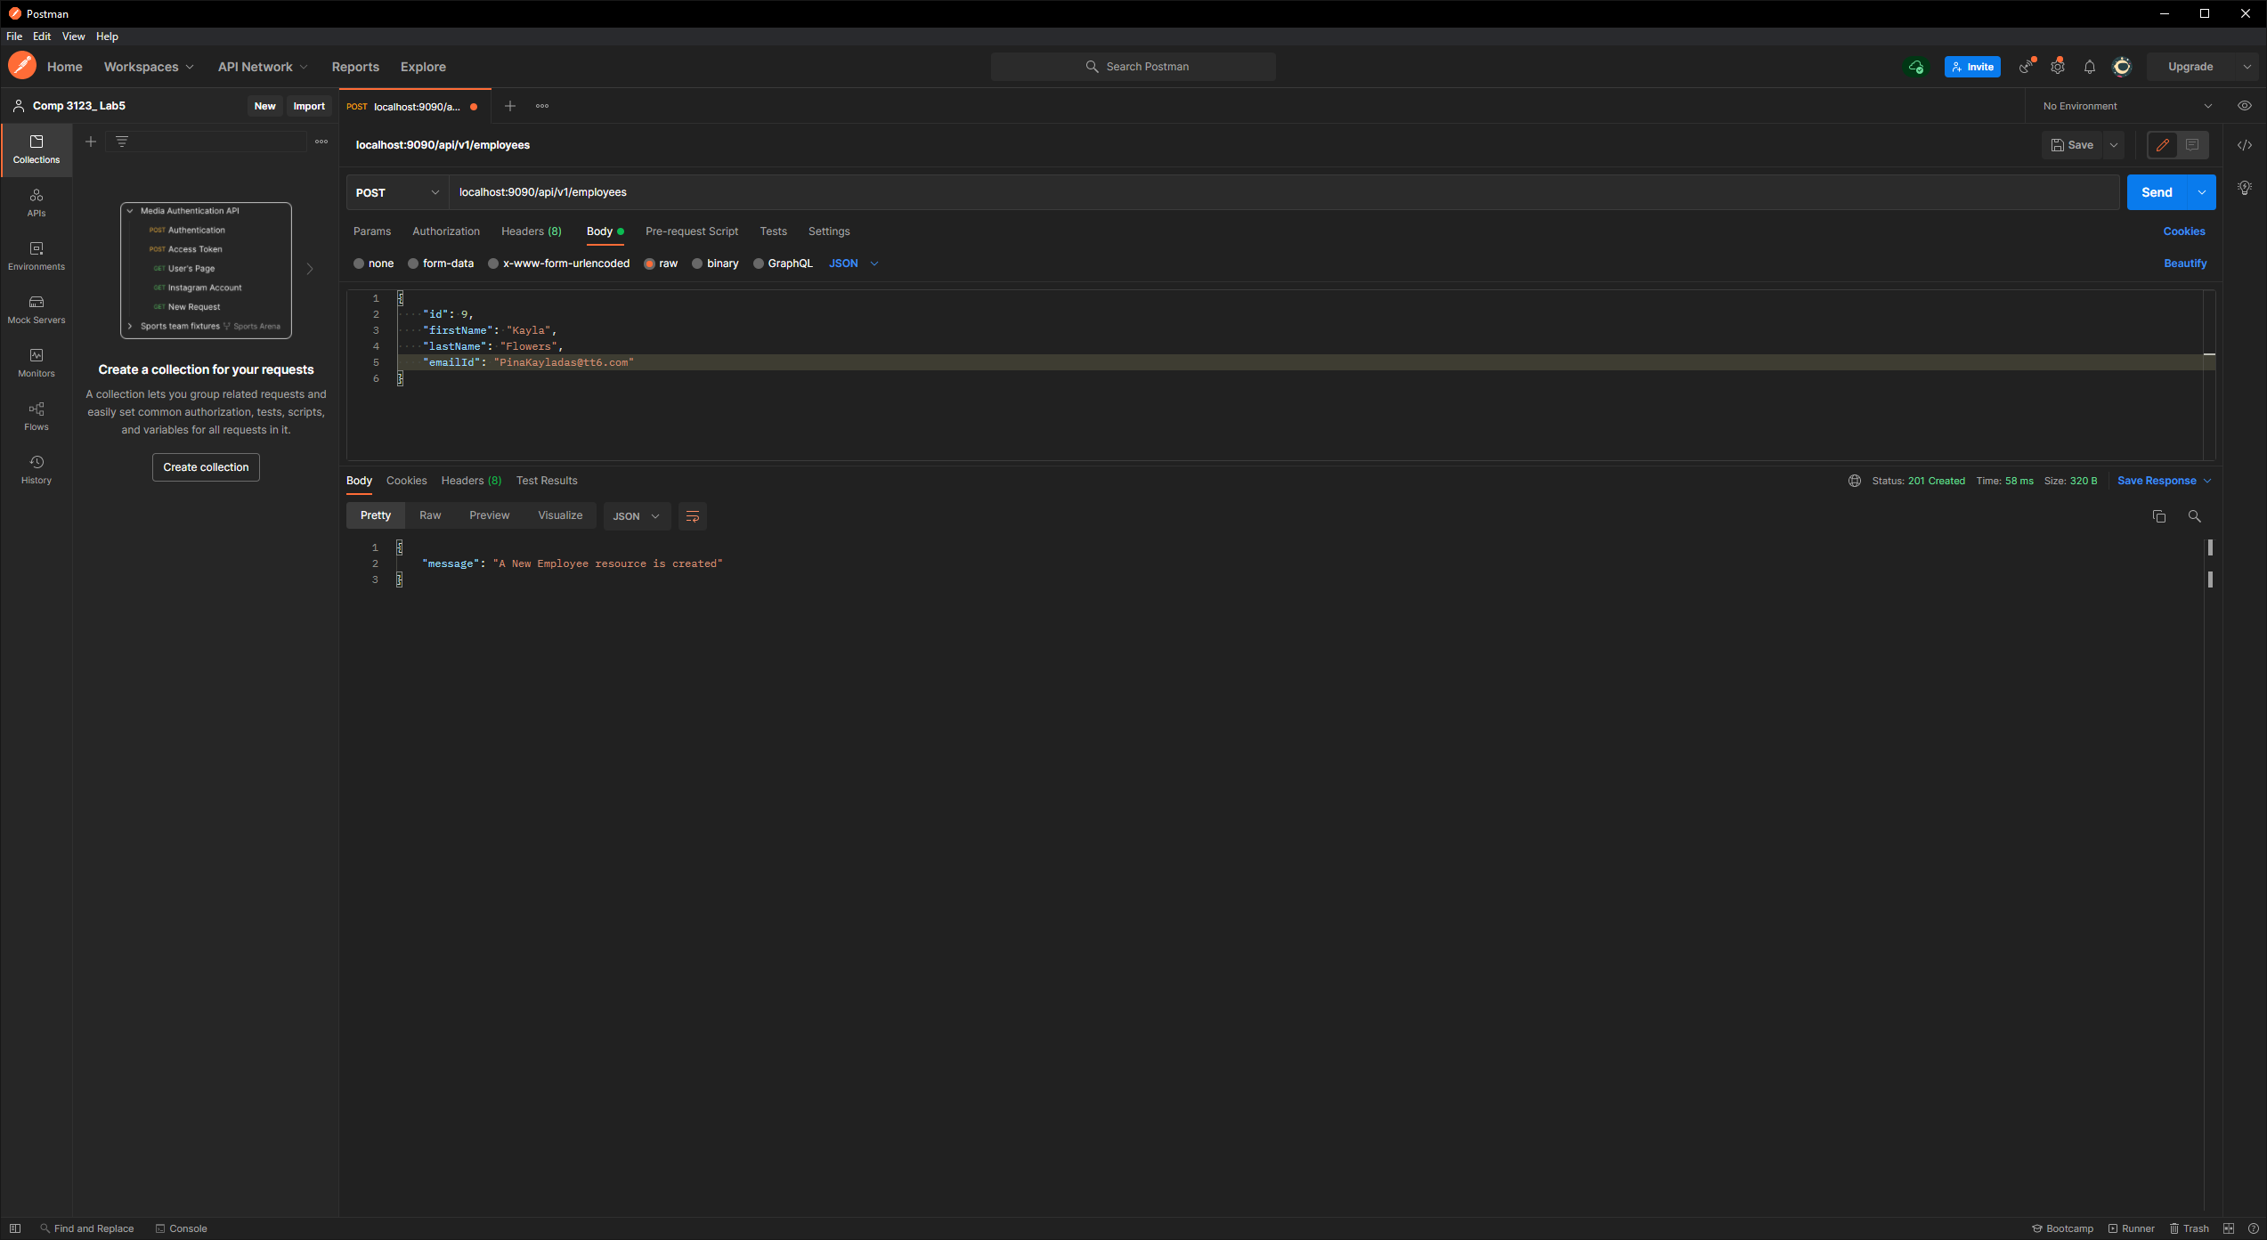The width and height of the screenshot is (2267, 1240).
Task: Beautify the JSON request body
Action: coord(2185,263)
